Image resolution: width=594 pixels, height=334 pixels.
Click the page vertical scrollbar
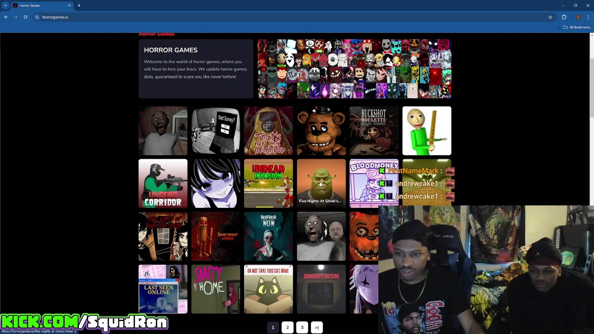[592, 88]
